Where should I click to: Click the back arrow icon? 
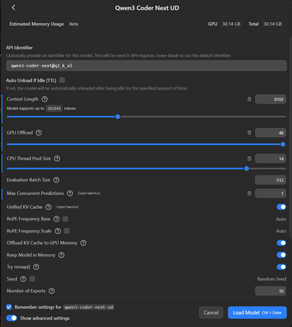click(x=14, y=8)
